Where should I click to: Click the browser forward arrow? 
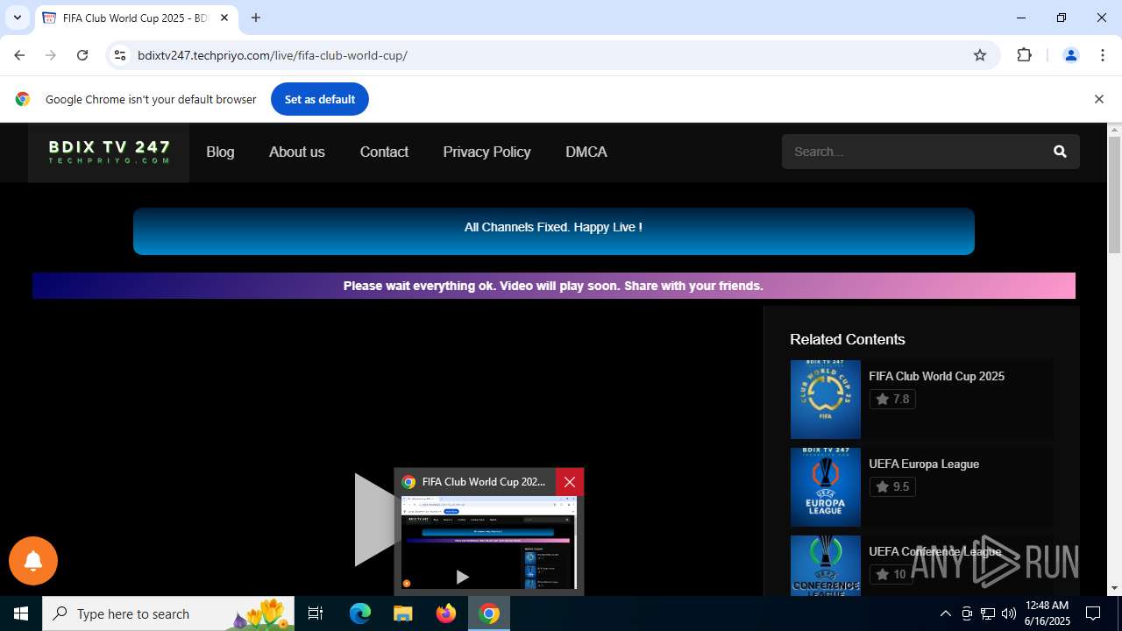point(51,55)
